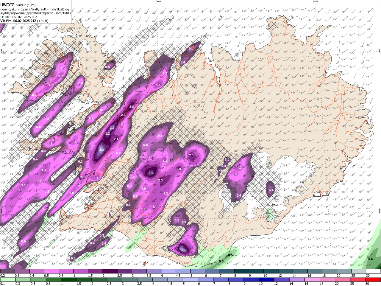Click the 14 label on the snow scale

point(294,276)
